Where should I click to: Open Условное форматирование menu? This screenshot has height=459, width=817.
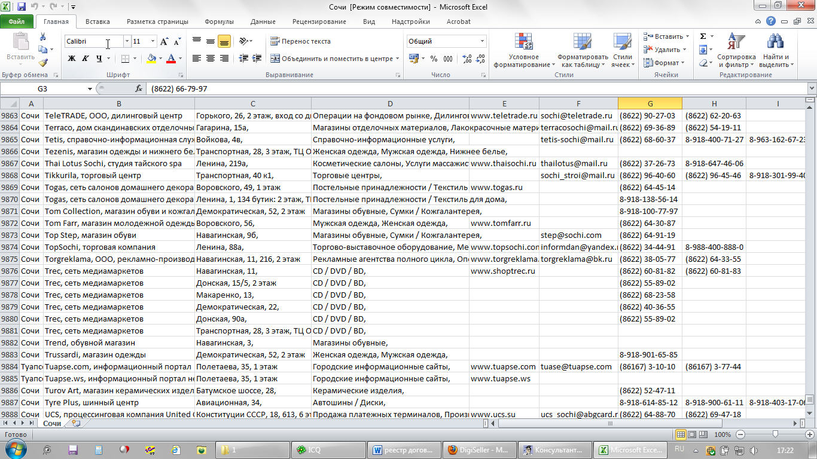click(x=524, y=50)
